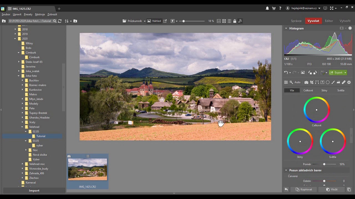Select the retouching bandage tool
This screenshot has width=355, height=199.
344,82
